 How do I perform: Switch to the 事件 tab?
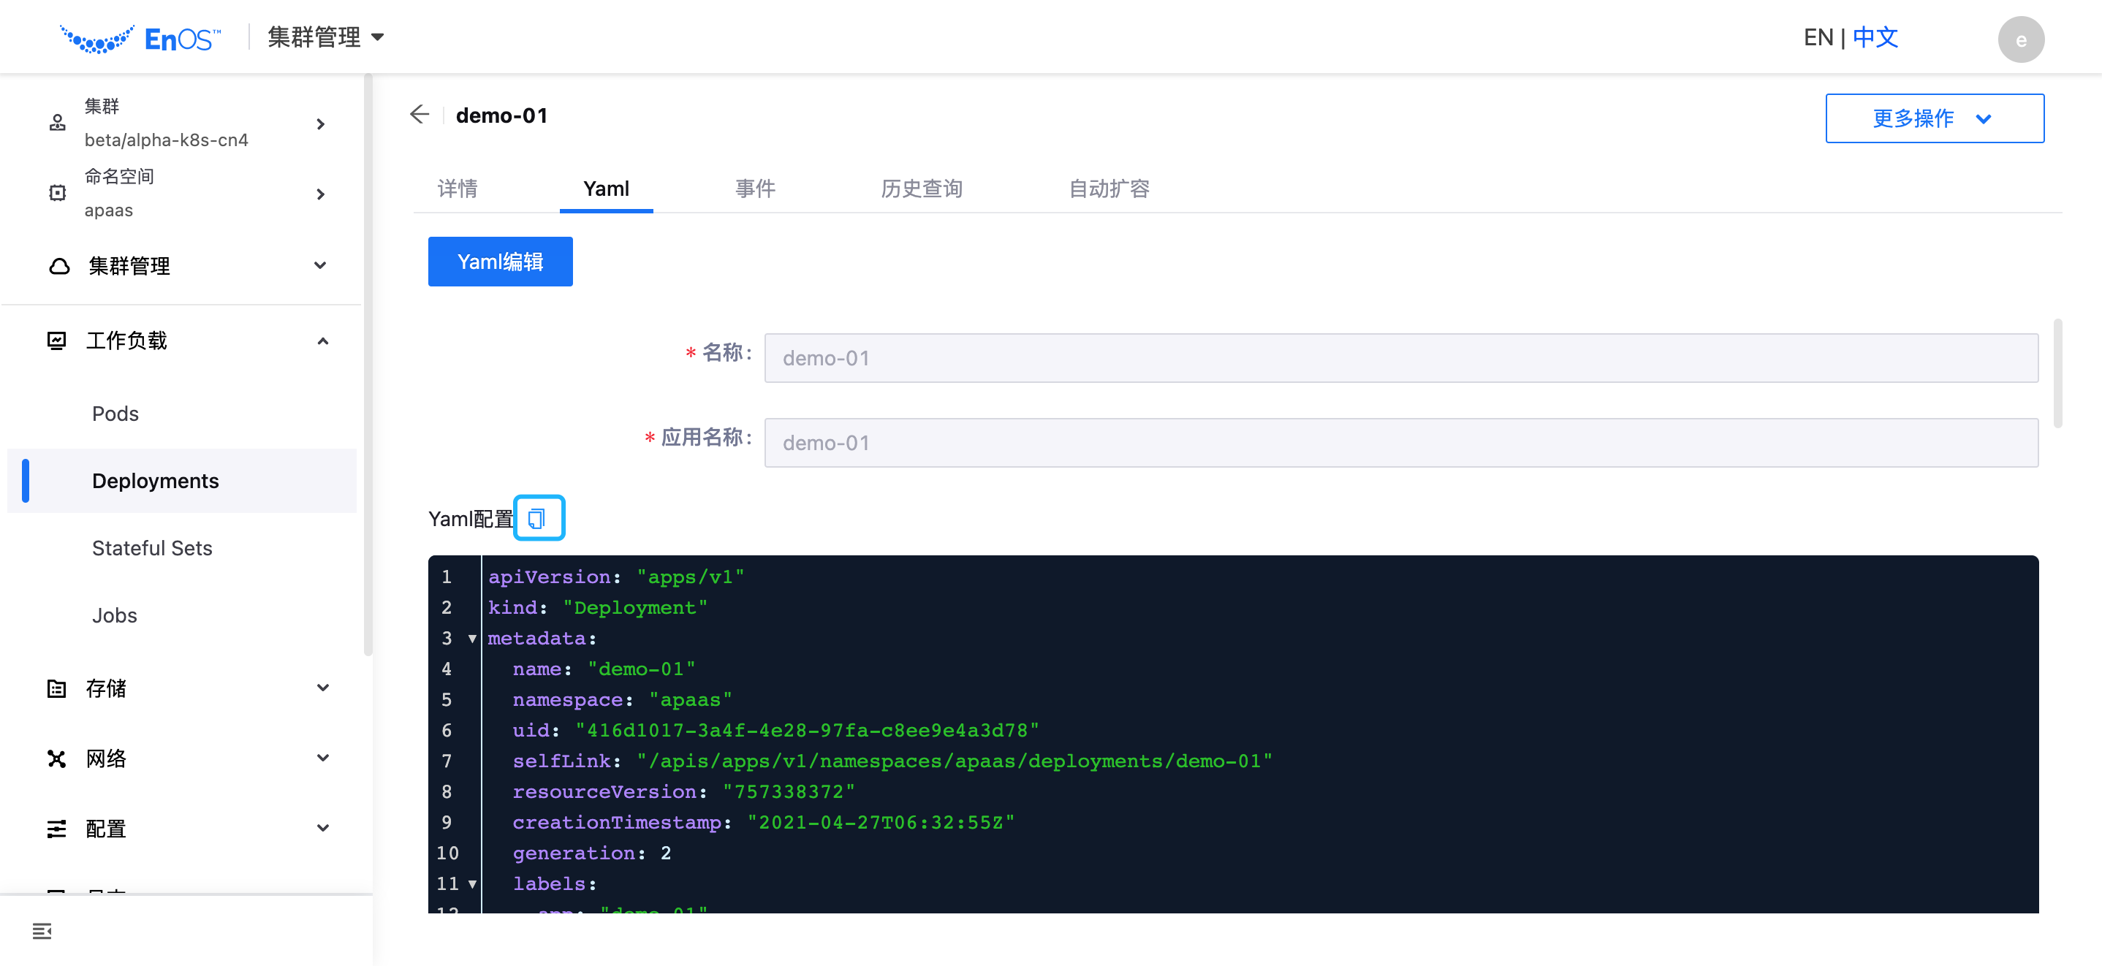point(756,189)
